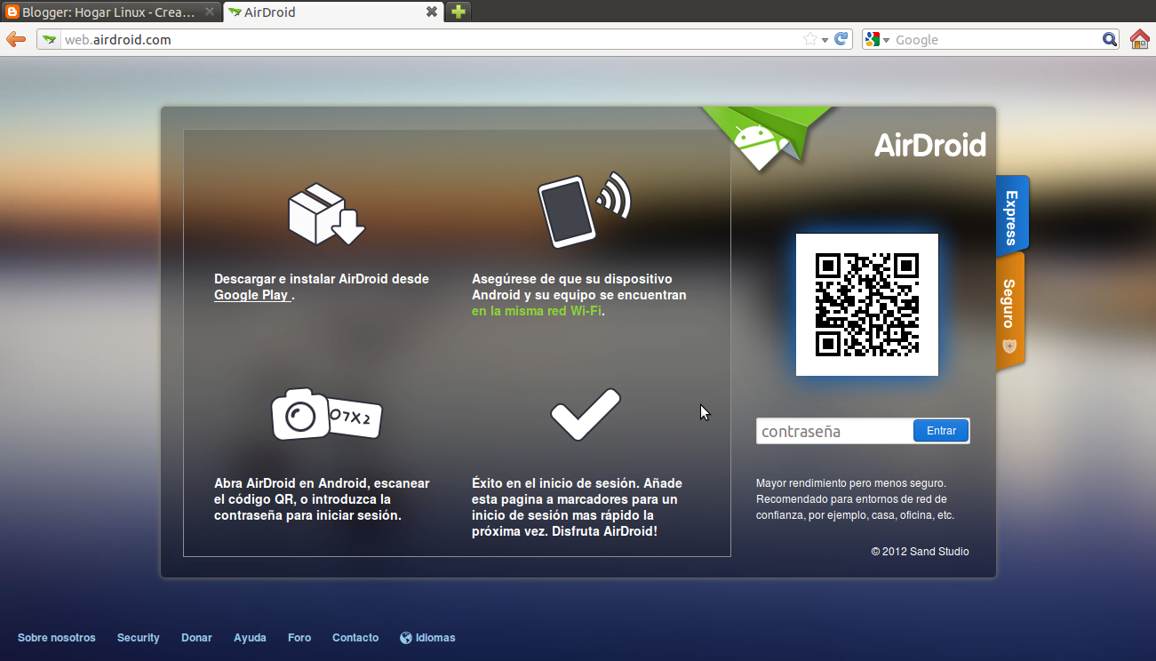The height and width of the screenshot is (661, 1156).
Task: Click the '© 2012 Sand Studio' text
Action: click(x=920, y=552)
